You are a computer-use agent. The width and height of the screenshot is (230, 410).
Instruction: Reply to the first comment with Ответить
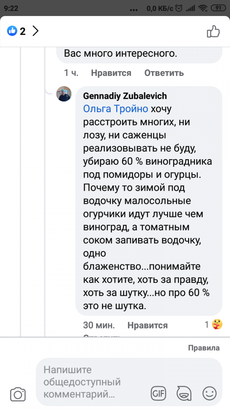click(164, 73)
